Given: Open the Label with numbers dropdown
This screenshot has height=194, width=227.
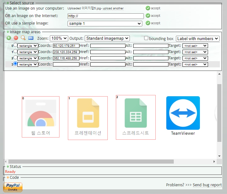Looking at the screenshot, I should 198,39.
